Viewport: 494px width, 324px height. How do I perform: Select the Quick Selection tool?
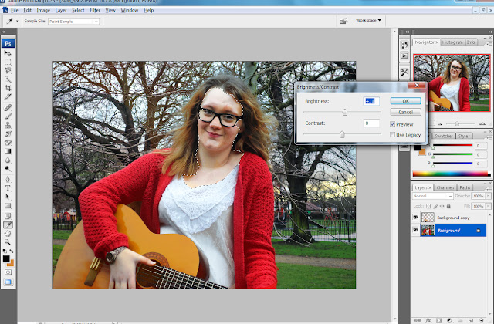tap(8, 79)
